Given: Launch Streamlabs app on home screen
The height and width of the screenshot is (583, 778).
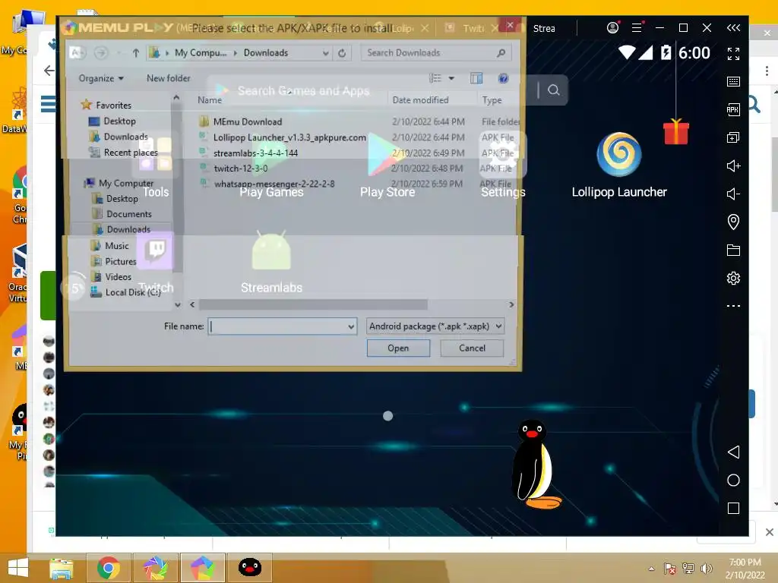Looking at the screenshot, I should 271,252.
